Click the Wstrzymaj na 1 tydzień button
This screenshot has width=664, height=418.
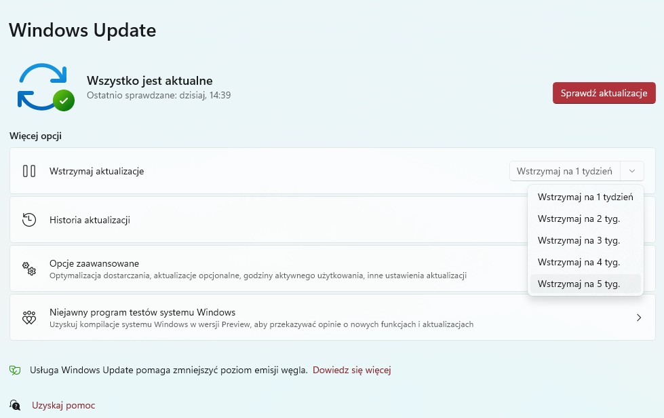point(564,171)
